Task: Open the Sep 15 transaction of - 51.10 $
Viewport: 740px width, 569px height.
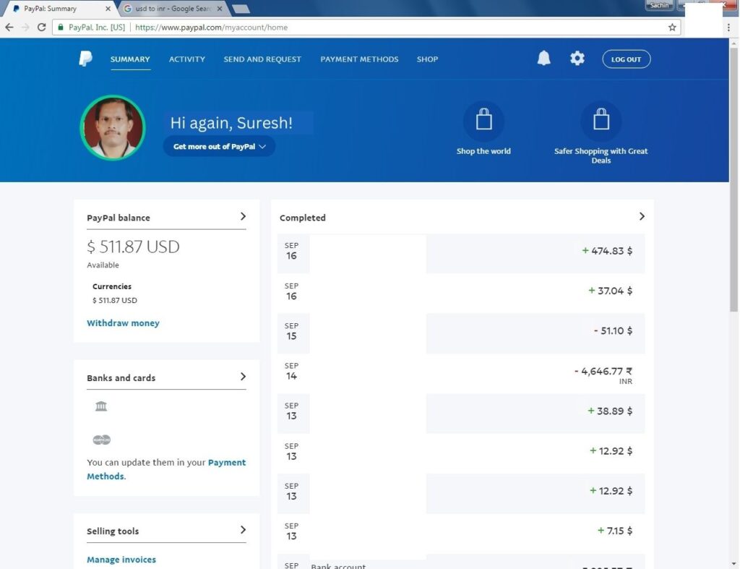Action: coord(461,333)
